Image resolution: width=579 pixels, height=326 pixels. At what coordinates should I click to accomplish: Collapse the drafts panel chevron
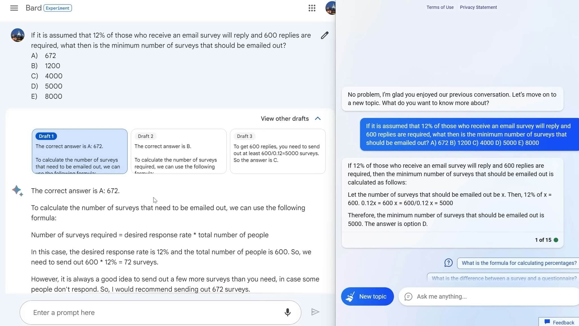(x=318, y=119)
